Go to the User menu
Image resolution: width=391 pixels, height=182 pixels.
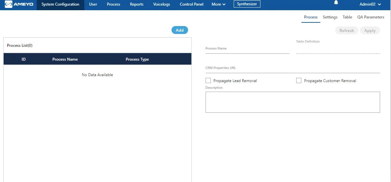point(93,4)
